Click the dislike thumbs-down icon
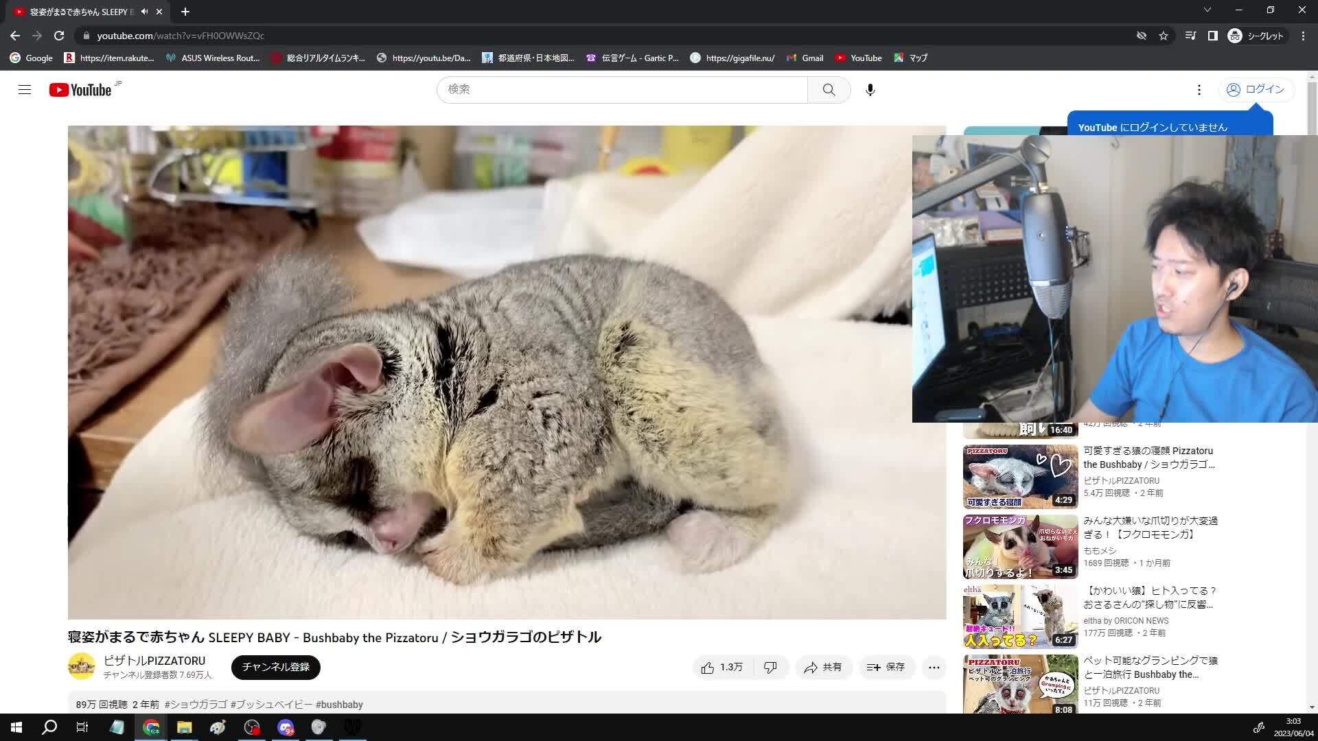The width and height of the screenshot is (1318, 741). pyautogui.click(x=770, y=667)
